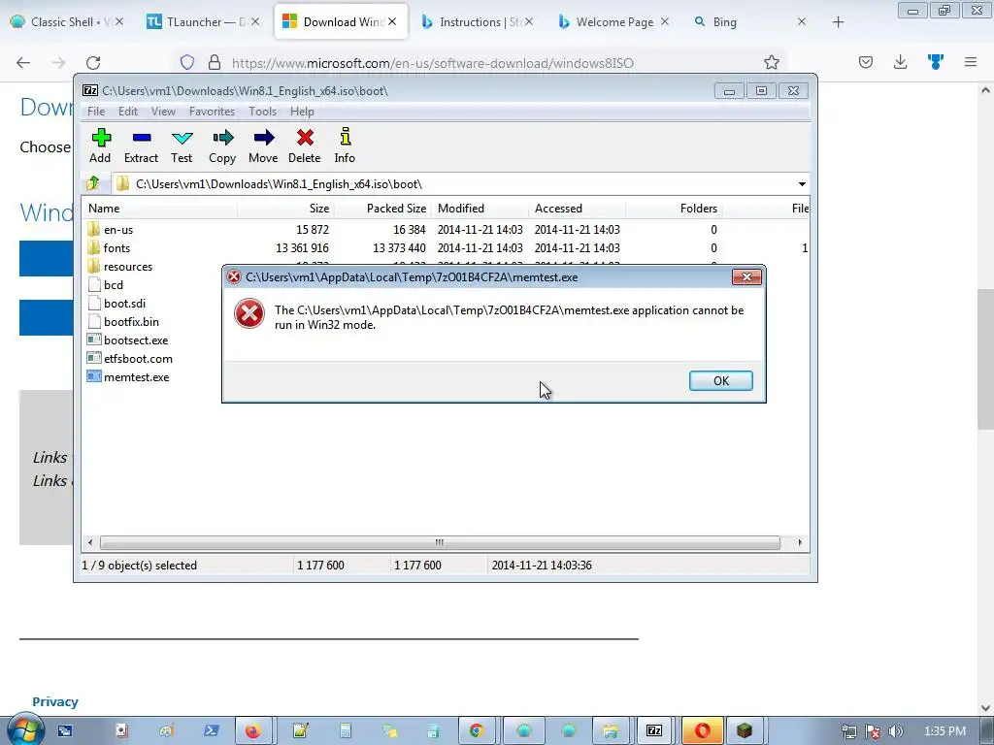
Task: Sort by the Accessed column header
Action: [577, 209]
